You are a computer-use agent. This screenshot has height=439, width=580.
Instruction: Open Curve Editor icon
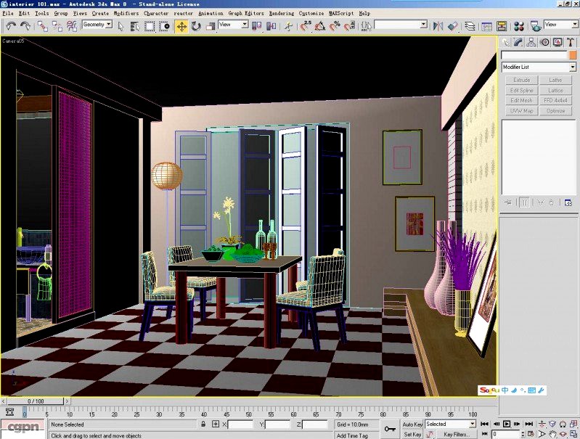[487, 26]
